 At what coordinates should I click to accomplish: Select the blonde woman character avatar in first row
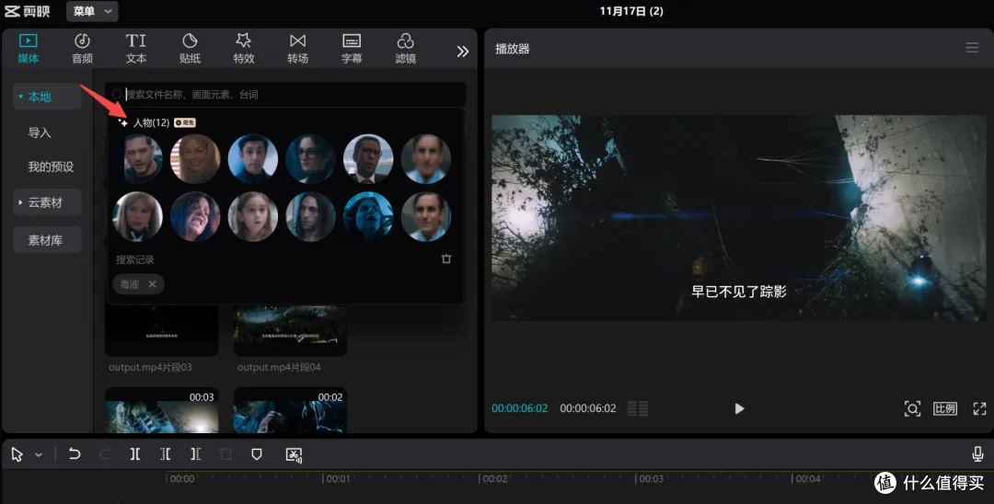[195, 159]
